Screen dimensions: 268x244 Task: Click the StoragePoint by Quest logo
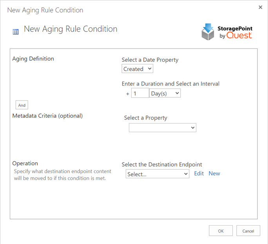(x=227, y=32)
